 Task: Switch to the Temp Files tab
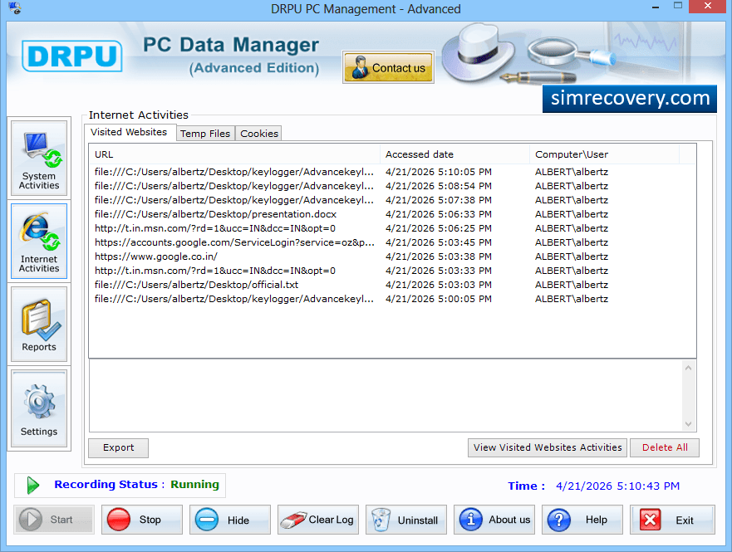pos(205,134)
